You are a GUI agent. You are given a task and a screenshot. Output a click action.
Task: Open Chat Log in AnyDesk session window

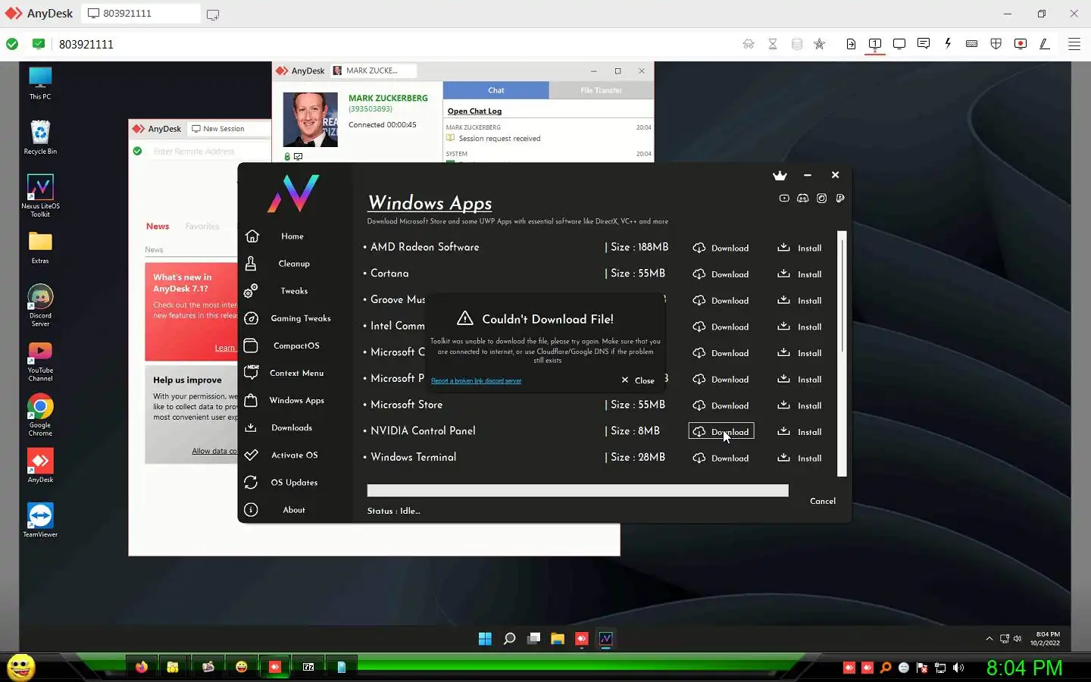pyautogui.click(x=474, y=111)
